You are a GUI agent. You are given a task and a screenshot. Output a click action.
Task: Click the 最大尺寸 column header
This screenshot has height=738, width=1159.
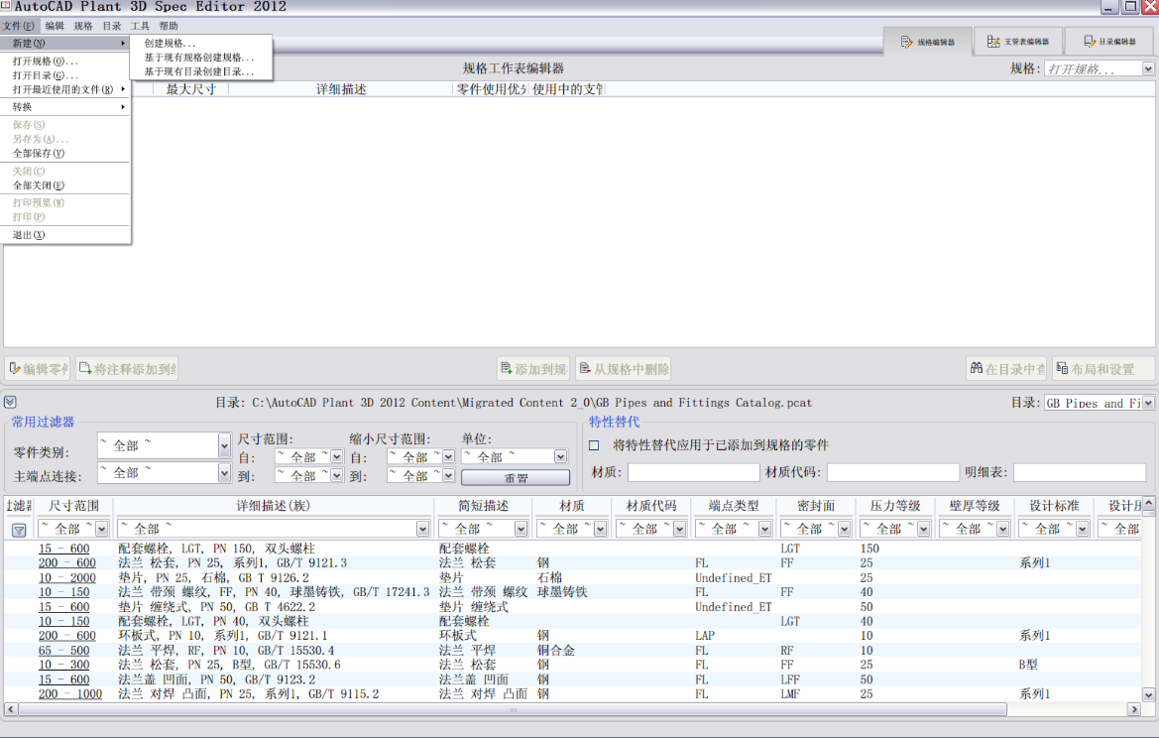(190, 89)
